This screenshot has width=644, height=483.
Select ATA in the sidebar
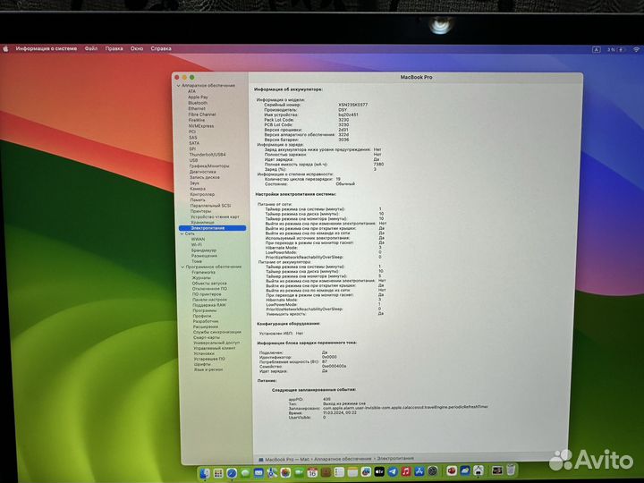pos(191,91)
